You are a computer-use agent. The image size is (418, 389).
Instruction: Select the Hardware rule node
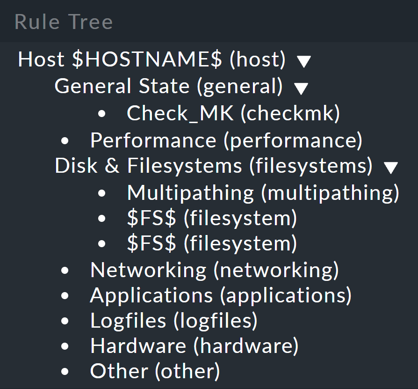tap(195, 345)
